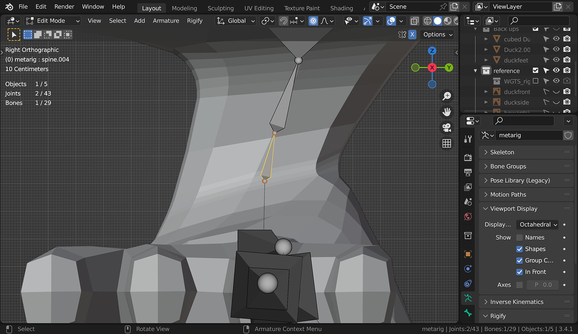Open the Tool properties tab icon

(468, 139)
